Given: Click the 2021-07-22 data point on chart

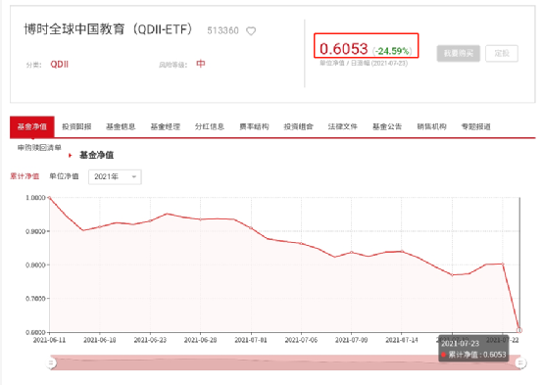Looking at the screenshot, I should [503, 265].
